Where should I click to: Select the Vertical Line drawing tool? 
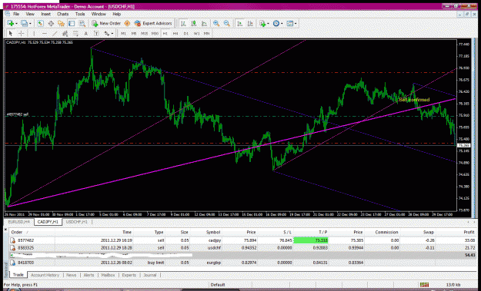coord(34,33)
